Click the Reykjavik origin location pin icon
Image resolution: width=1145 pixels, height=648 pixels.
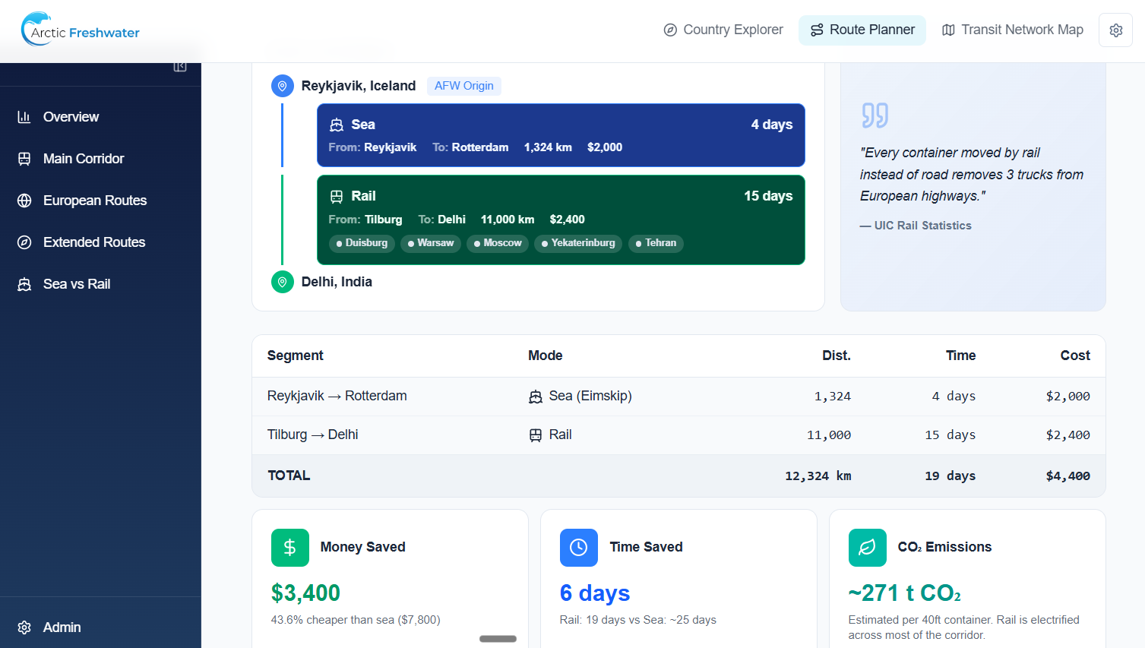coord(282,86)
